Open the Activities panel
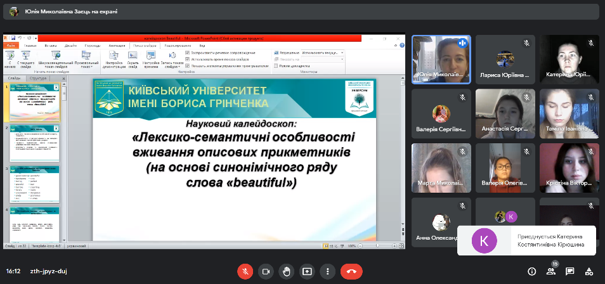Screen dimensions: 605x284 [590, 271]
